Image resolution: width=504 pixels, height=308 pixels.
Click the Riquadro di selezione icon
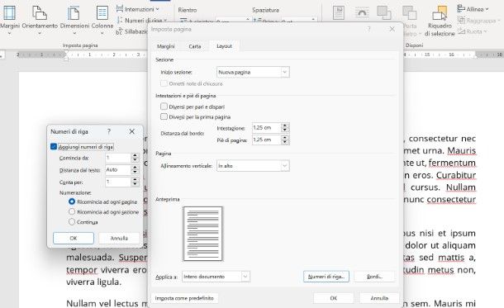pos(440,14)
